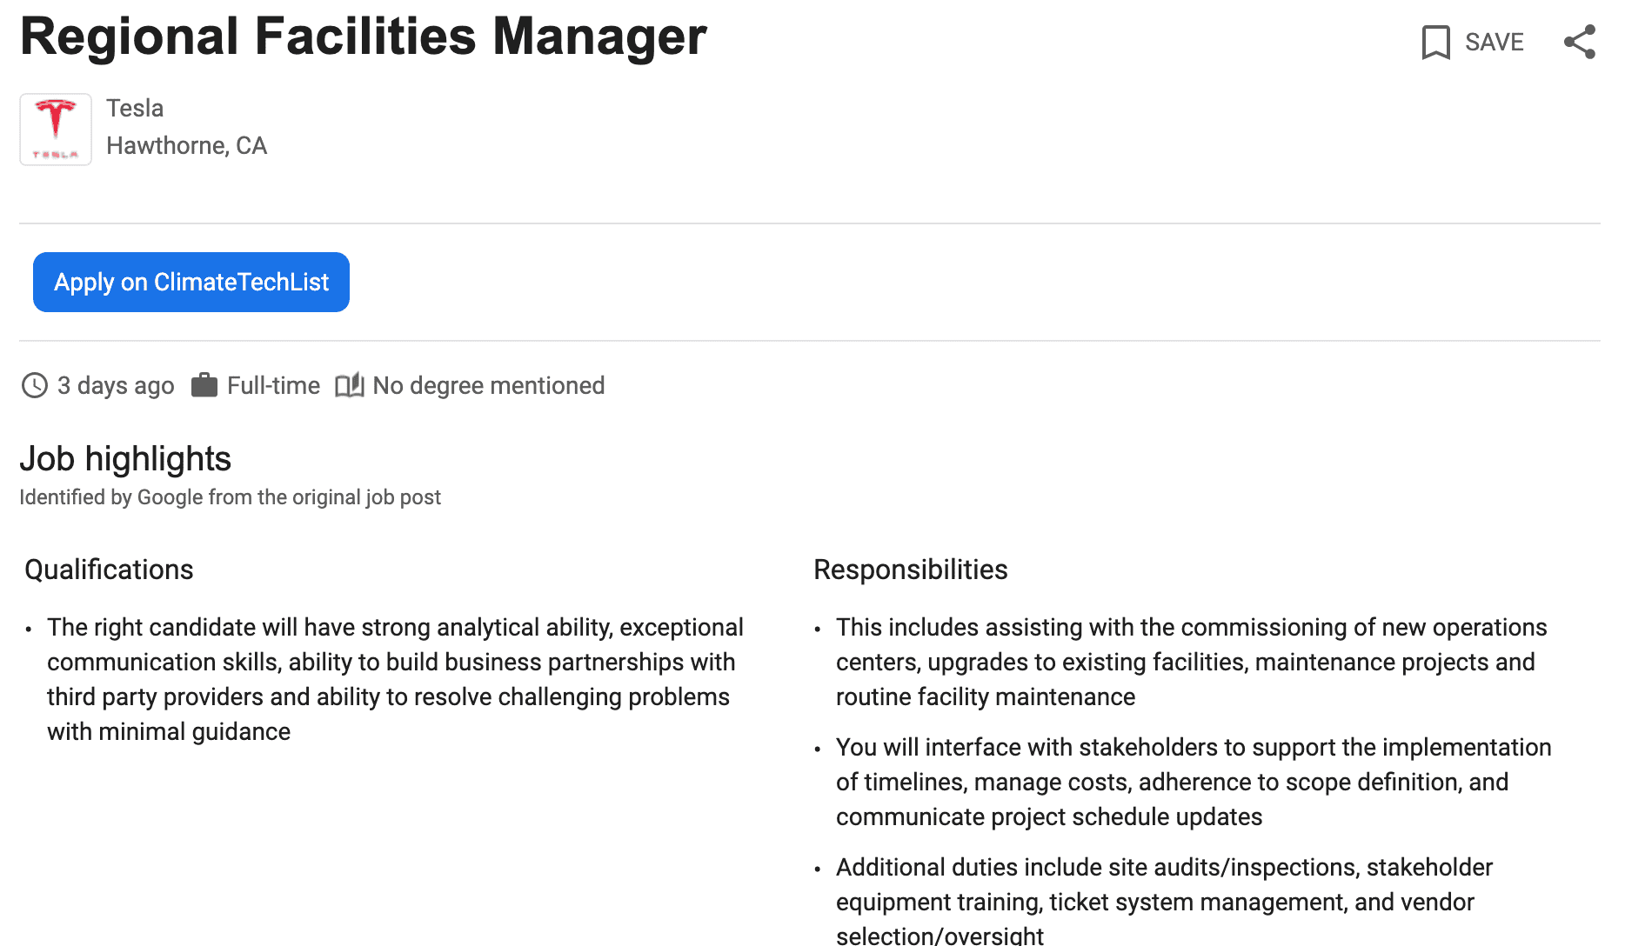Click the SAVE text label
This screenshot has height=946, width=1625.
click(x=1494, y=42)
